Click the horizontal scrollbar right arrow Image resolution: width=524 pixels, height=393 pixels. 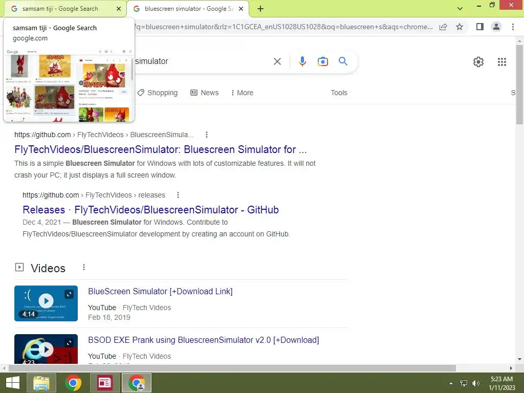pyautogui.click(x=511, y=368)
